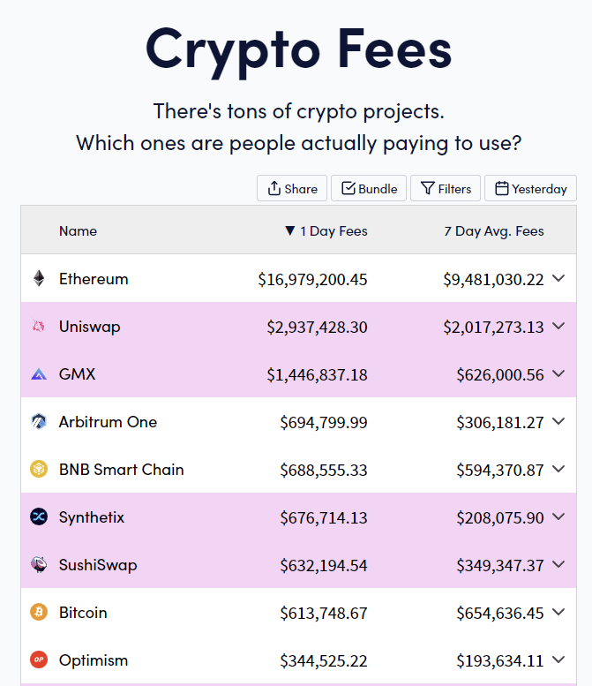Toggle the Bundle option
This screenshot has width=592, height=686.
[369, 188]
